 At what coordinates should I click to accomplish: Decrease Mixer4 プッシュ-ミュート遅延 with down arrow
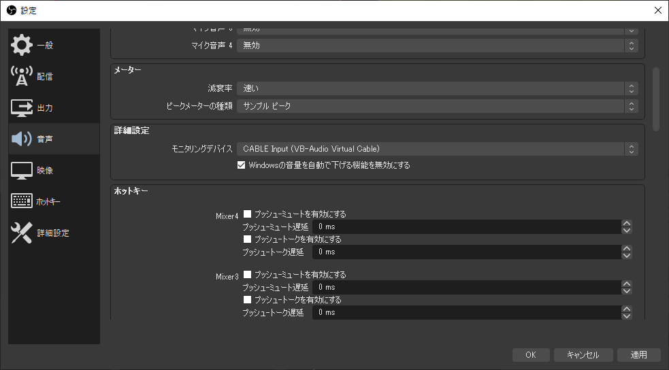tap(626, 230)
